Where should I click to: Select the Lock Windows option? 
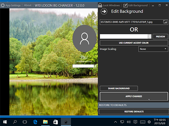[x=111, y=5]
